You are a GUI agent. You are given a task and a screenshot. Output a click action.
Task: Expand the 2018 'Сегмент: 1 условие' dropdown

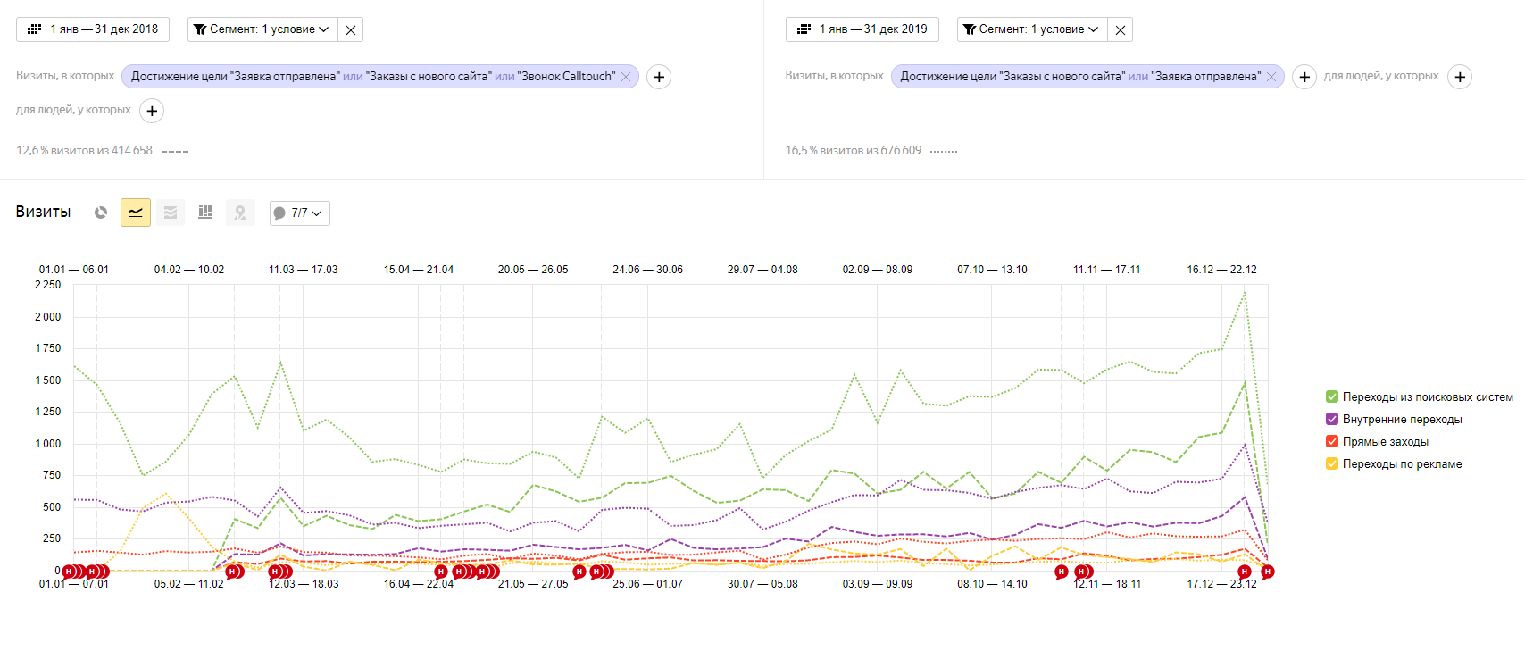pyautogui.click(x=262, y=29)
